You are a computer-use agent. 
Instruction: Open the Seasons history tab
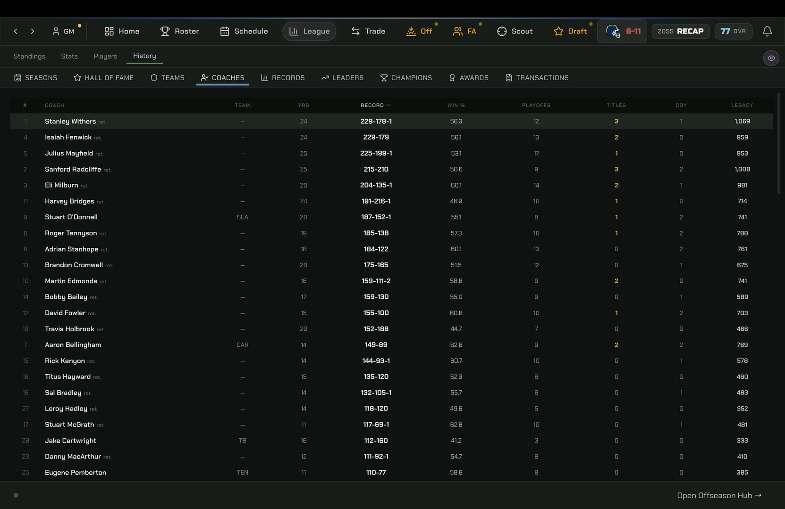pos(36,78)
